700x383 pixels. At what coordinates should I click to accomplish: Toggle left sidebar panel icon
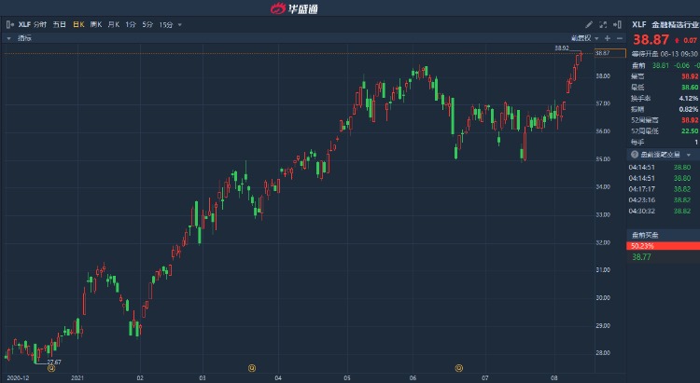(9, 24)
